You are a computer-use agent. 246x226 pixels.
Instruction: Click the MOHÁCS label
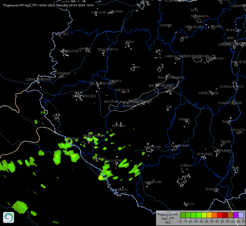point(212,189)
